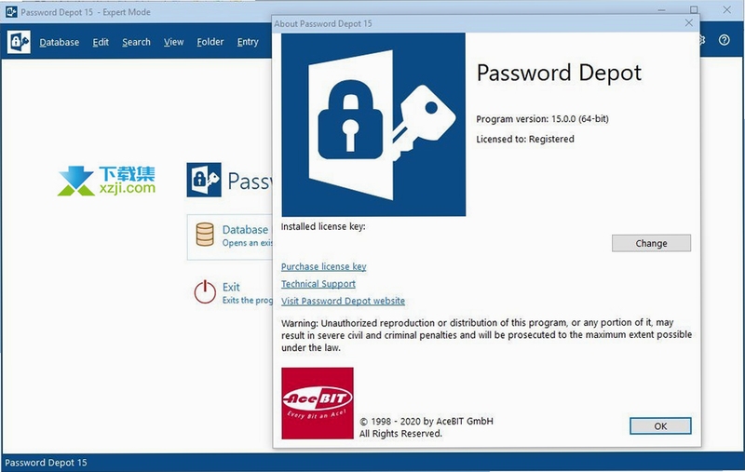Close the About Password Depot 15 dialog
The image size is (745, 472).
(688, 22)
